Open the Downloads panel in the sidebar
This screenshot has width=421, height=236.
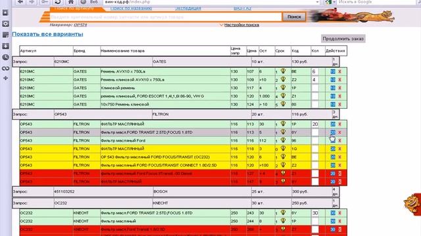(5, 46)
